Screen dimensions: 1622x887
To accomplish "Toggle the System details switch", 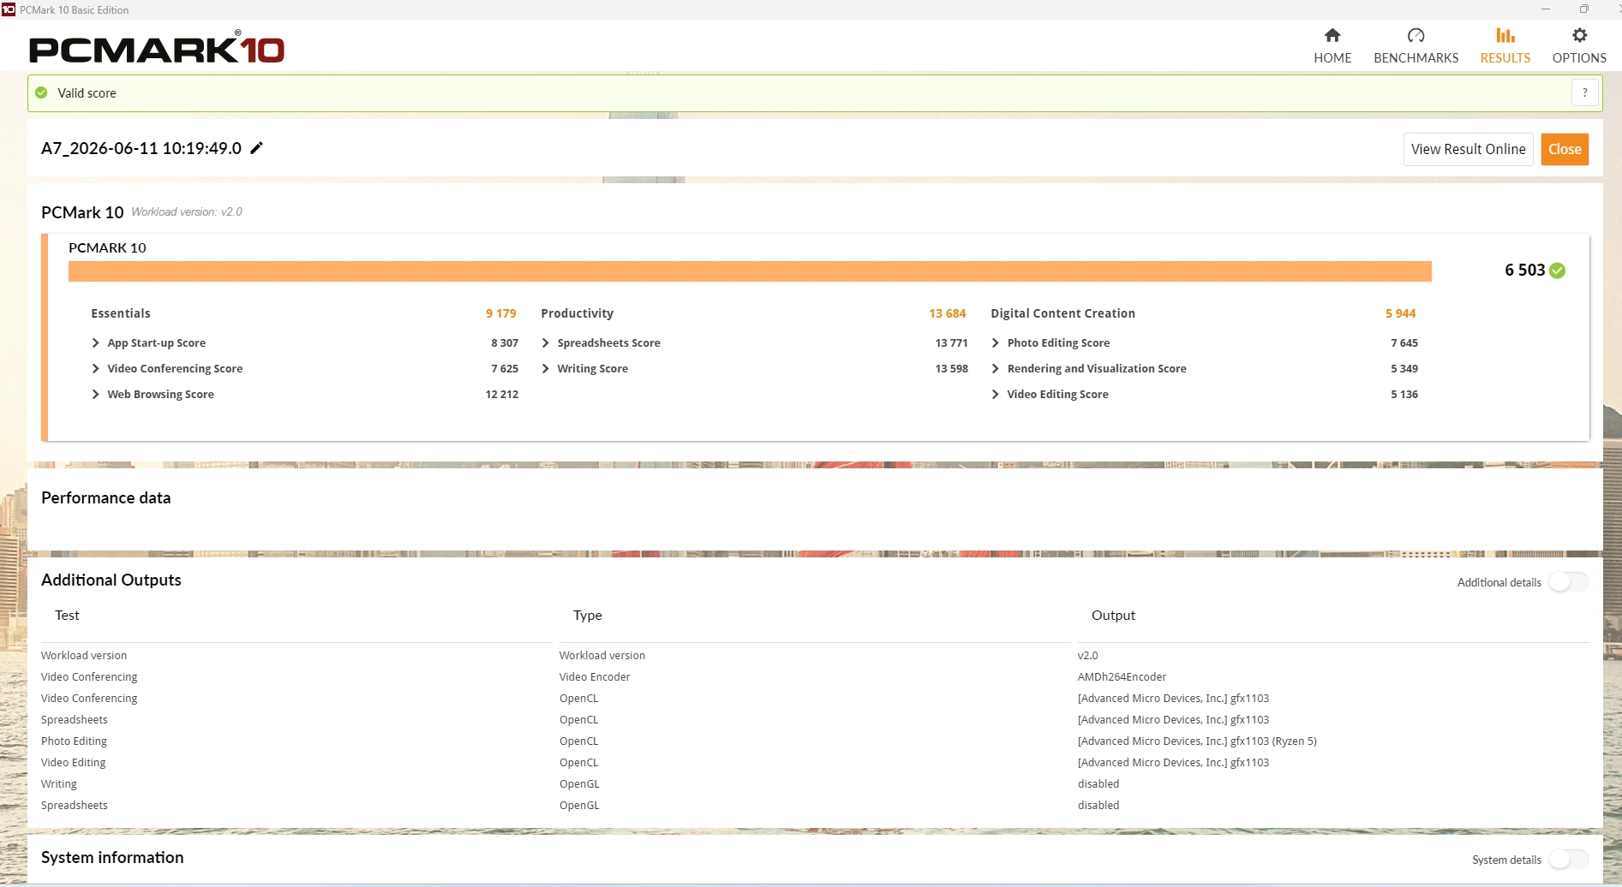I will click(x=1568, y=860).
